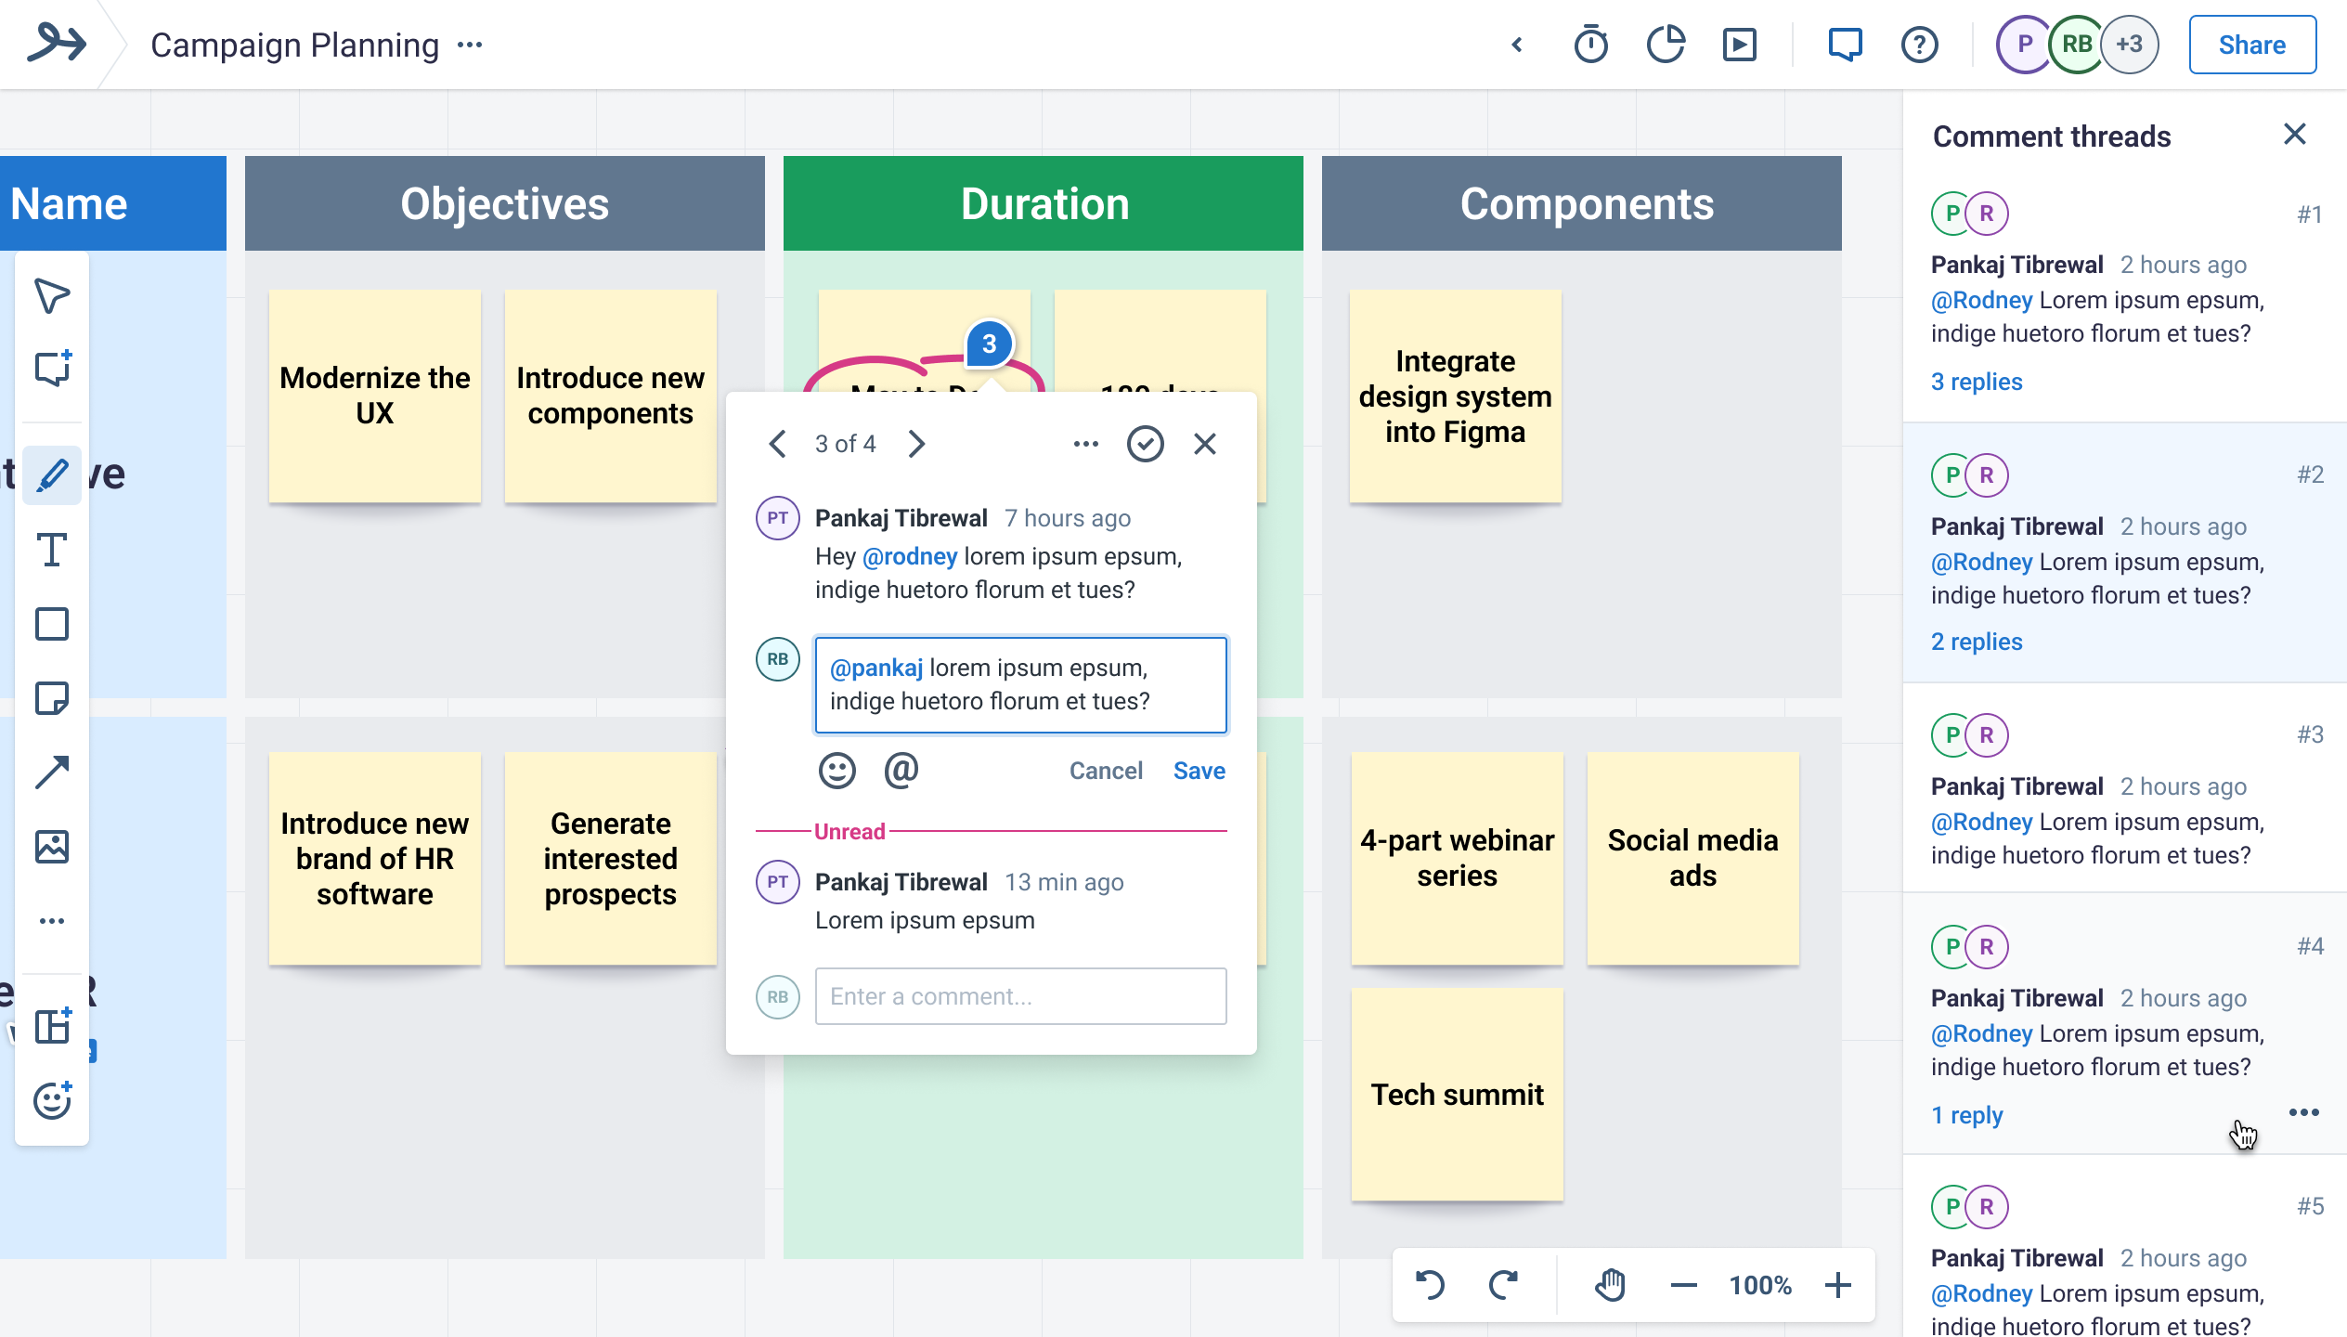Select the pen drawing tool
The height and width of the screenshot is (1337, 2347).
(52, 475)
